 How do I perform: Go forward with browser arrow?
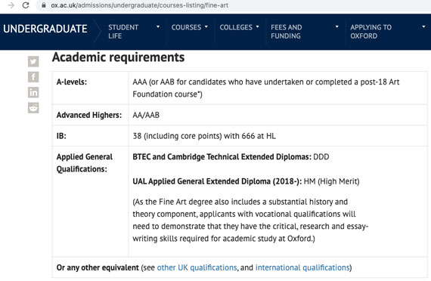tap(11, 5)
